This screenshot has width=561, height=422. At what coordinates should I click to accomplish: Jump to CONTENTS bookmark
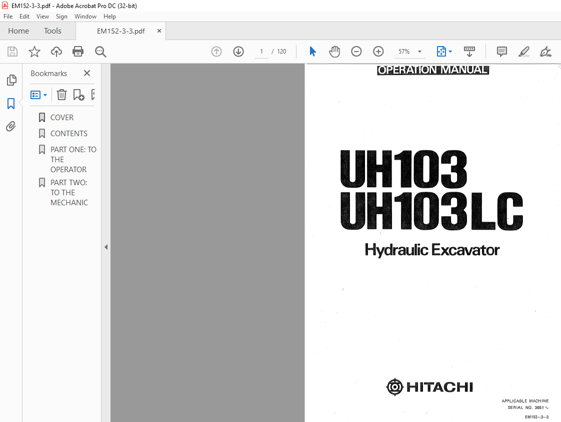(x=68, y=133)
